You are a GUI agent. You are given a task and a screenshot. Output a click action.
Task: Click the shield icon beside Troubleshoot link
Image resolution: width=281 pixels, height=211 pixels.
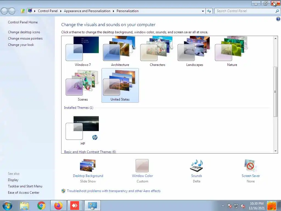point(63,191)
